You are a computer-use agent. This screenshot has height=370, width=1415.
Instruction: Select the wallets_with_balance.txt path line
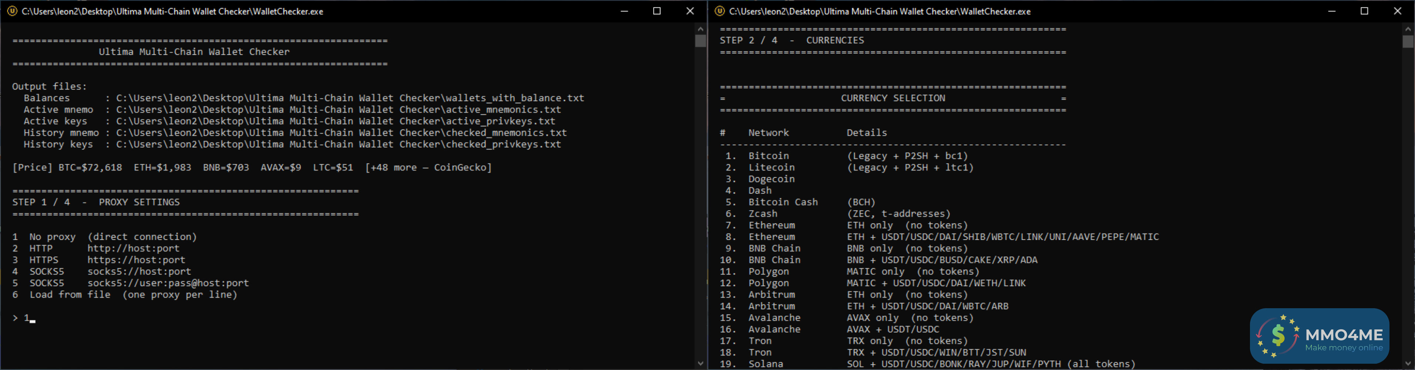coord(304,98)
